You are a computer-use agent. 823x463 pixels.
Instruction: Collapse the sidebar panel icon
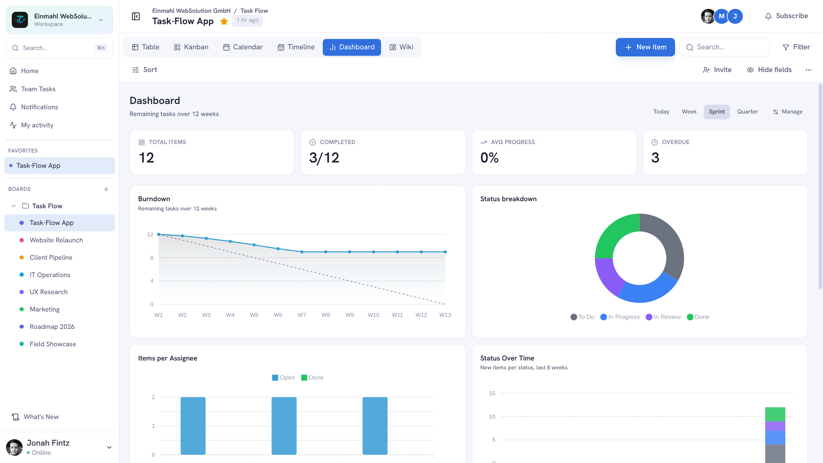coord(136,16)
